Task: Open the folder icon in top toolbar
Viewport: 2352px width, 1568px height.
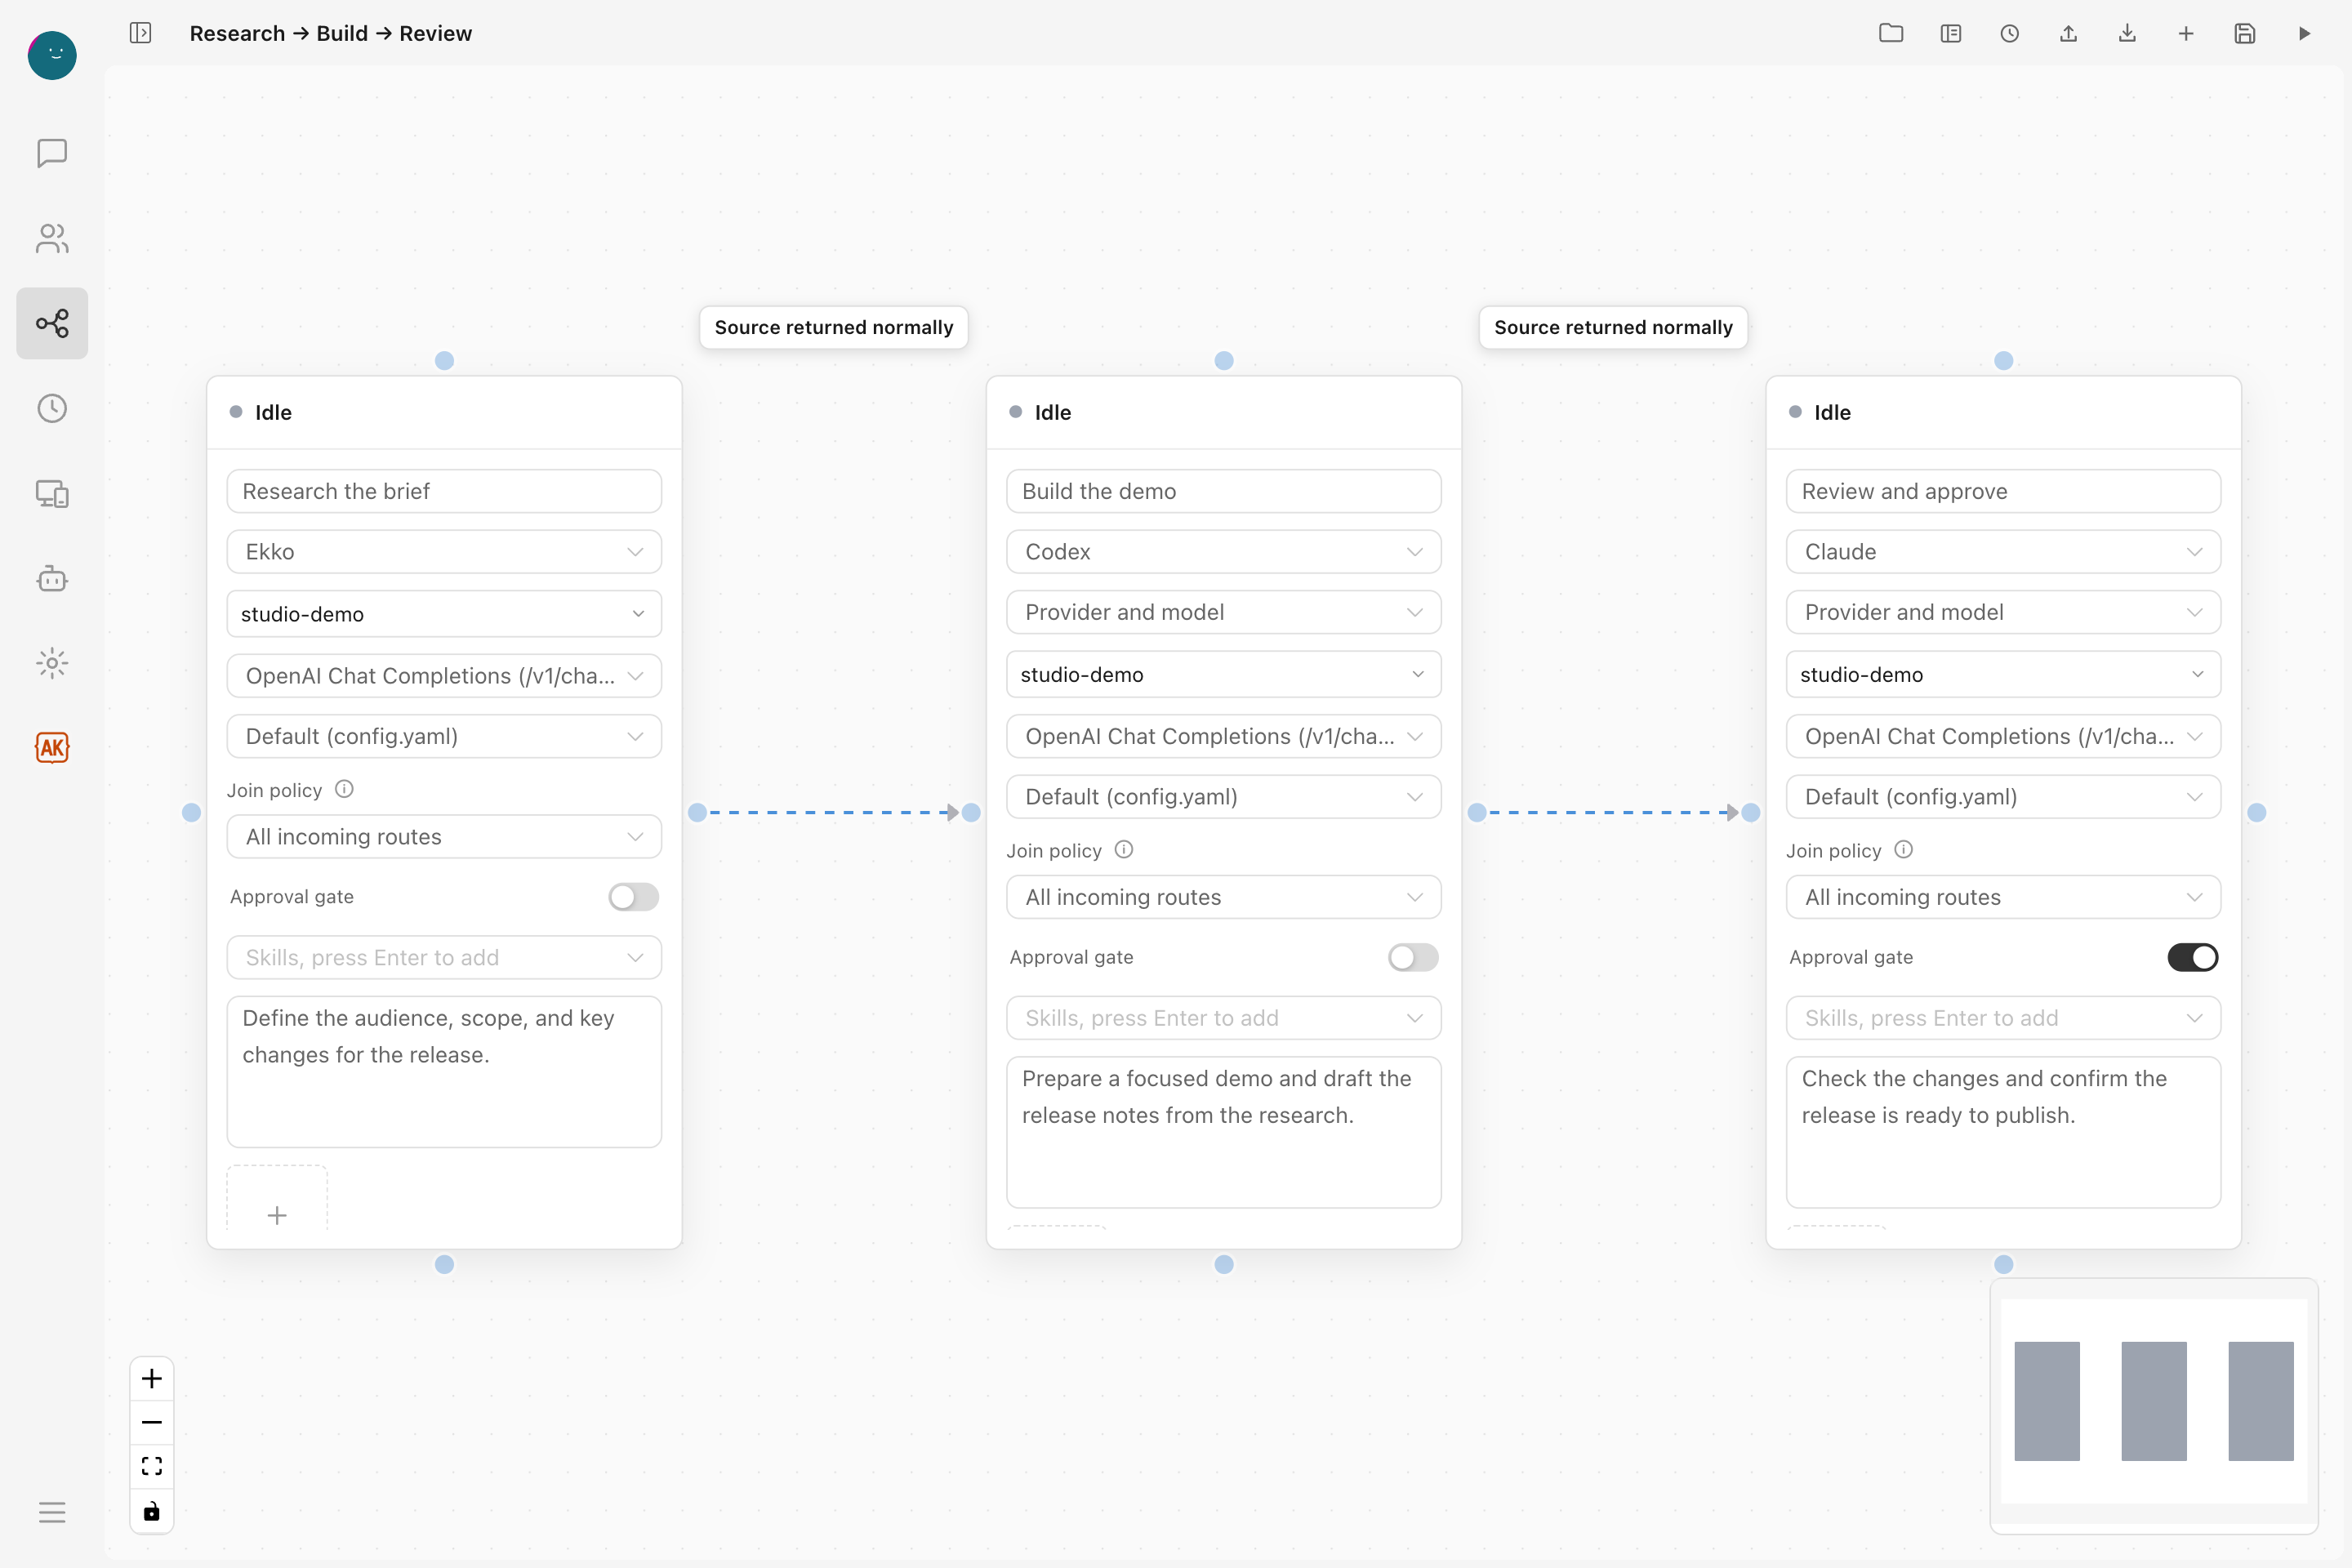Action: [x=1891, y=33]
